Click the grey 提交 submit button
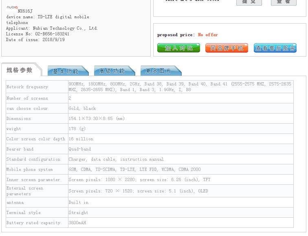The image size is (308, 236). coord(249,2)
